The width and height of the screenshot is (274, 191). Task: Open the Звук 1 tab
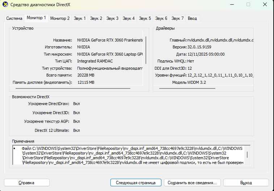click(80, 18)
